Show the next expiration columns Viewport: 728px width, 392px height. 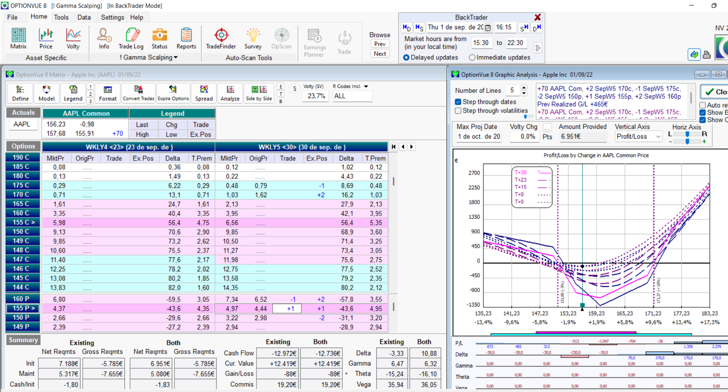(412, 147)
